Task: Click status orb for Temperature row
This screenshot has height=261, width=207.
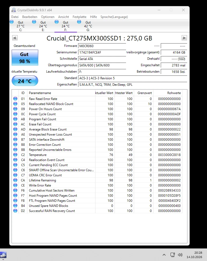Action: [15, 155]
